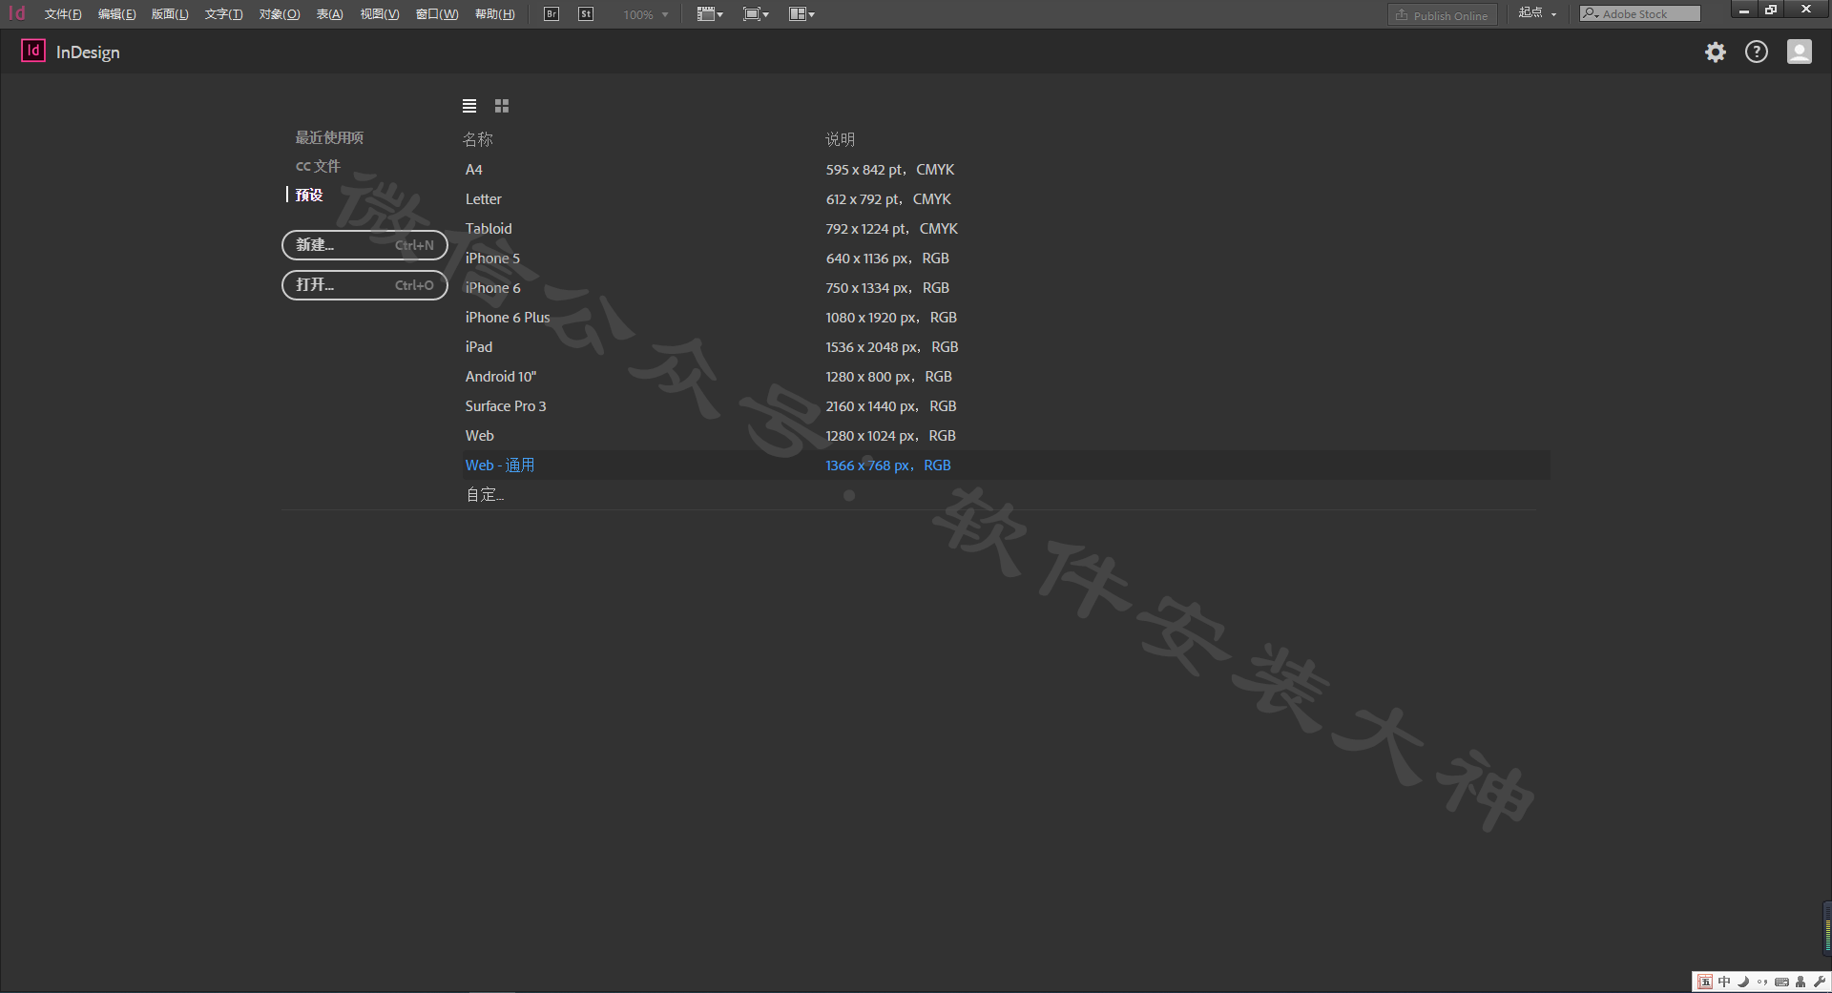
Task: Toggle IME punctuation mode icon
Action: (x=1762, y=982)
